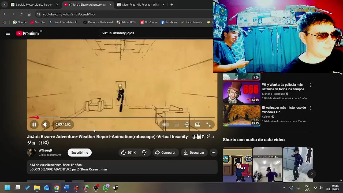Switch to theater mode view
The image size is (343, 193).
(198, 125)
